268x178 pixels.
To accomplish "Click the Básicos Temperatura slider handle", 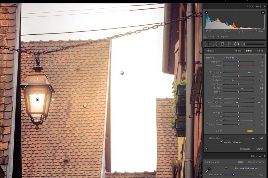I will (233, 175).
